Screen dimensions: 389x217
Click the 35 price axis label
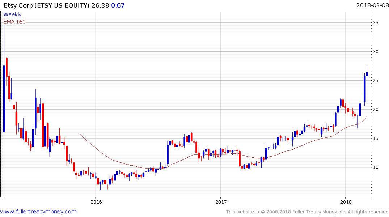click(375, 23)
